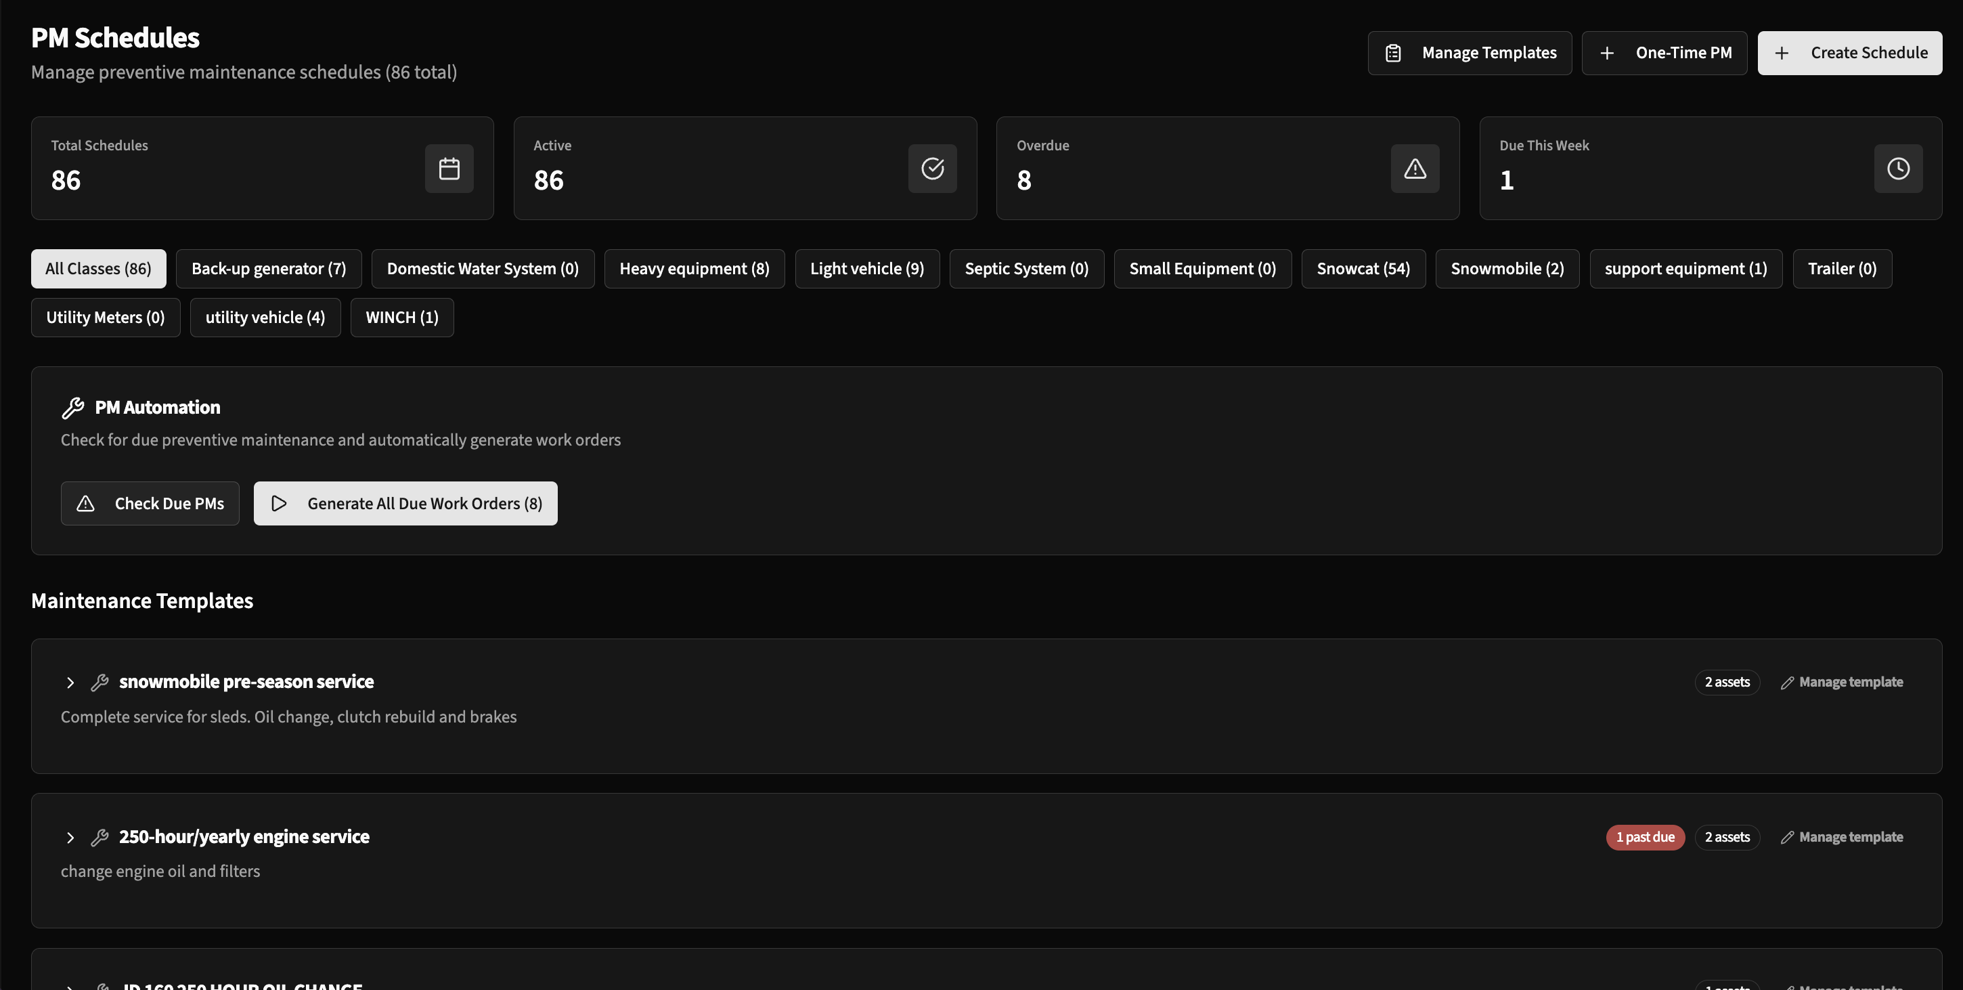Expand the 250-hour/yearly engine service template
The width and height of the screenshot is (1963, 990).
coord(70,838)
